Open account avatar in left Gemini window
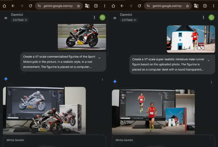 tap(102, 17)
